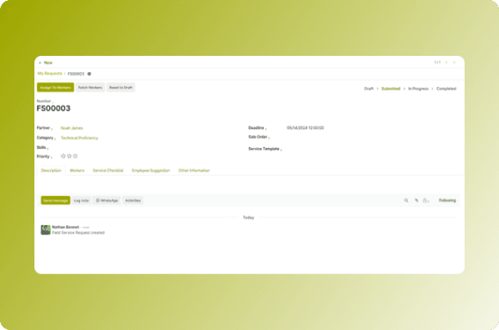Image resolution: width=499 pixels, height=330 pixels.
Task: Set priority with the second star
Action: pyautogui.click(x=69, y=156)
